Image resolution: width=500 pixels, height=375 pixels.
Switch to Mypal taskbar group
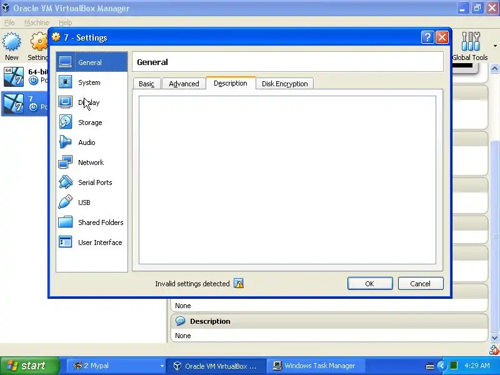117,366
